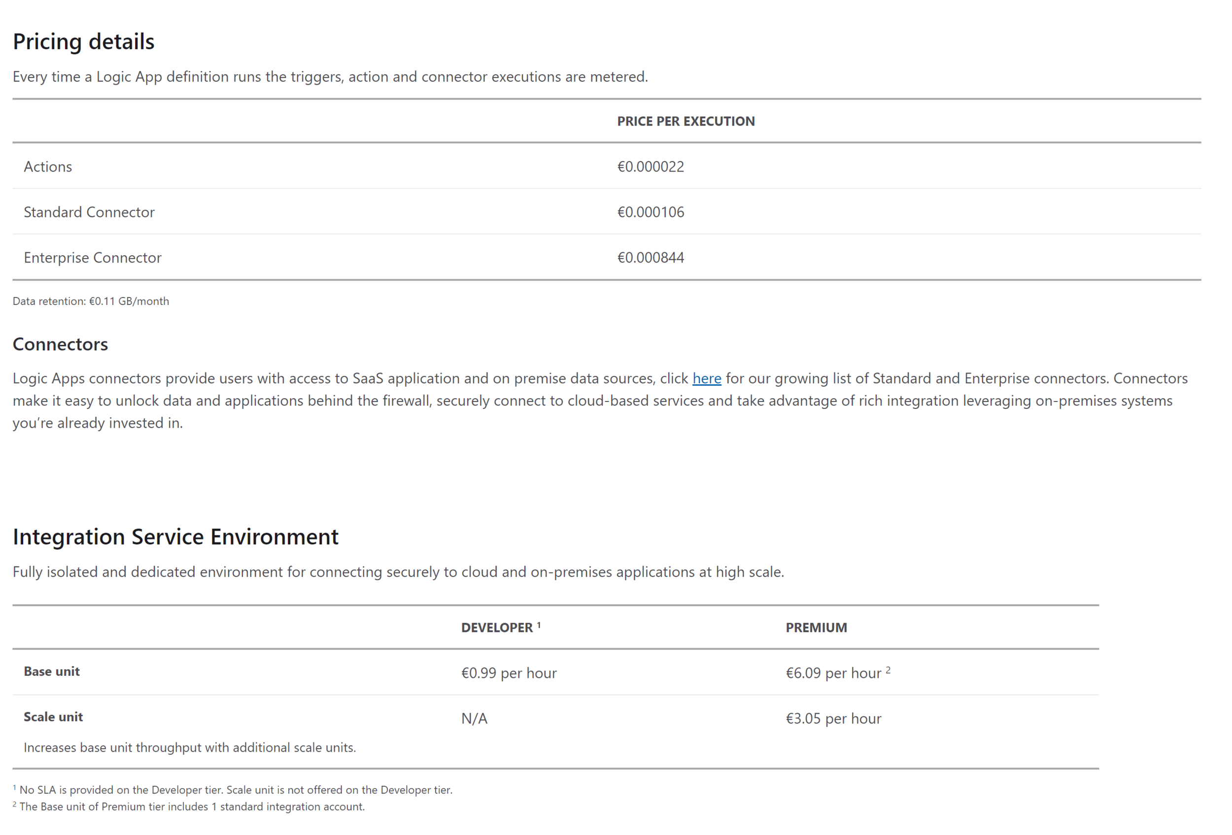Select the Scale unit row label
Image resolution: width=1232 pixels, height=835 pixels.
pyautogui.click(x=52, y=716)
